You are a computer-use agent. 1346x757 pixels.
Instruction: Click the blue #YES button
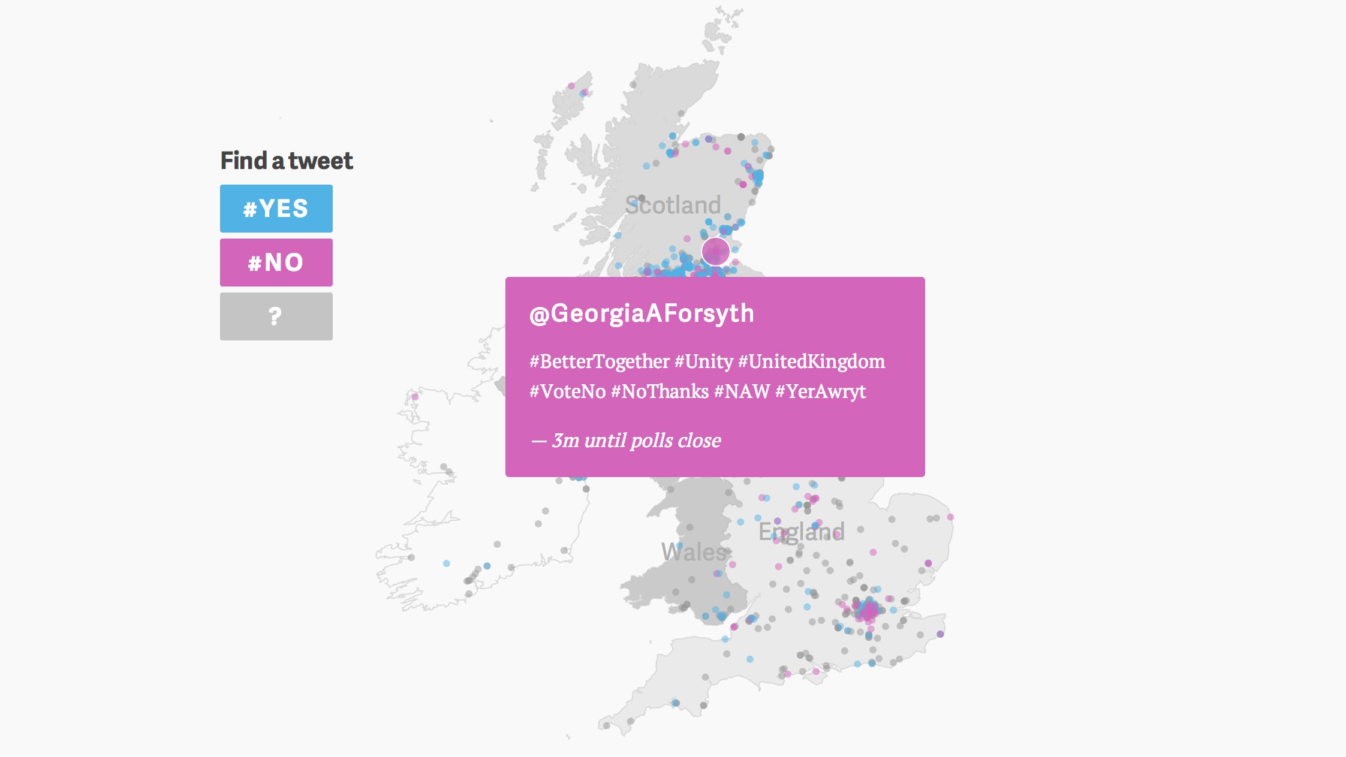pyautogui.click(x=276, y=209)
